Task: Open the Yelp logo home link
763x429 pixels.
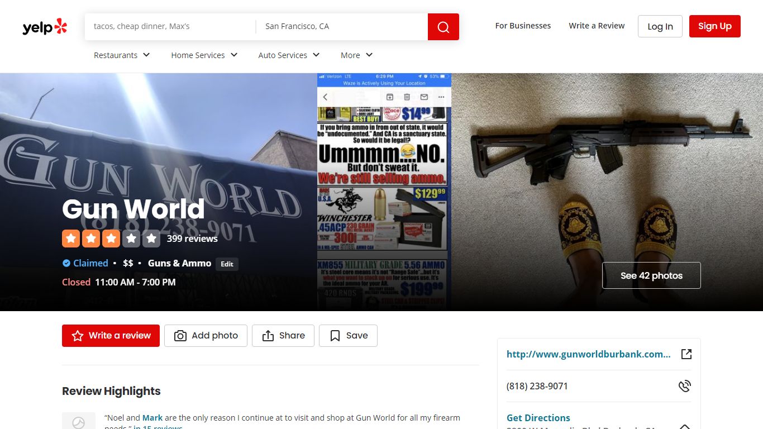Action: click(x=45, y=26)
